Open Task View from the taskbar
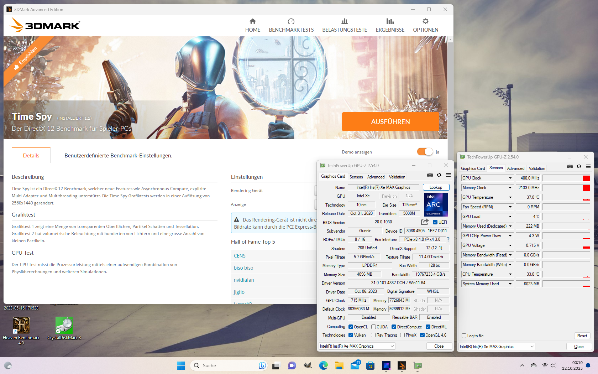The image size is (598, 374). tap(276, 365)
